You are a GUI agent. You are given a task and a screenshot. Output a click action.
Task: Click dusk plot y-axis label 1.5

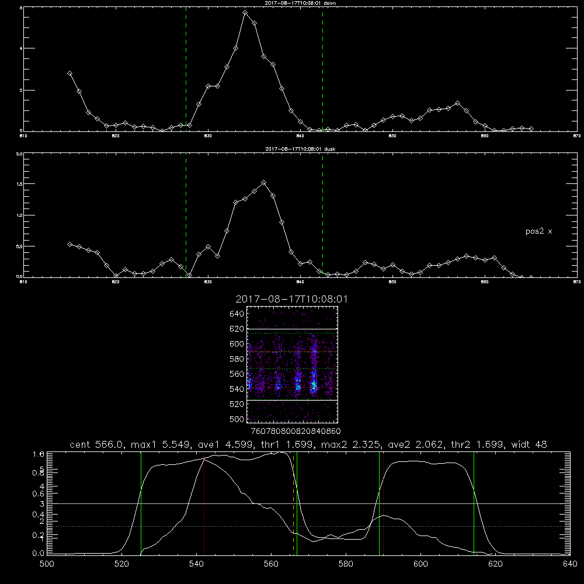tap(19, 184)
